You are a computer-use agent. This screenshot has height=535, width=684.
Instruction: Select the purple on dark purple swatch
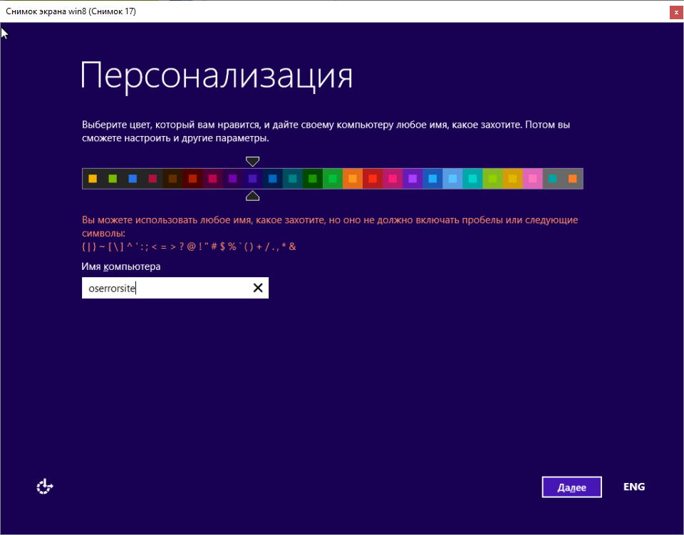[232, 179]
